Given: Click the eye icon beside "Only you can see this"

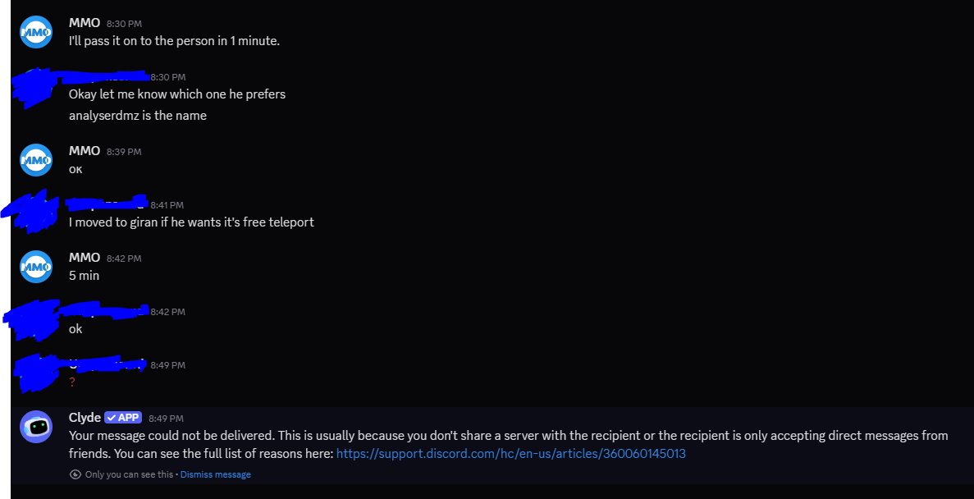Looking at the screenshot, I should coord(75,474).
